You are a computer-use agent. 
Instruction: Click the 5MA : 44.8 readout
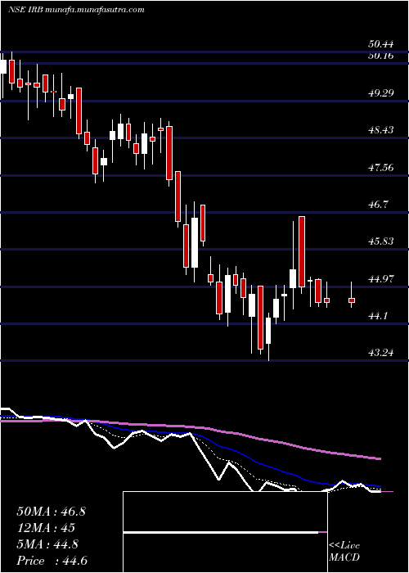47,544
